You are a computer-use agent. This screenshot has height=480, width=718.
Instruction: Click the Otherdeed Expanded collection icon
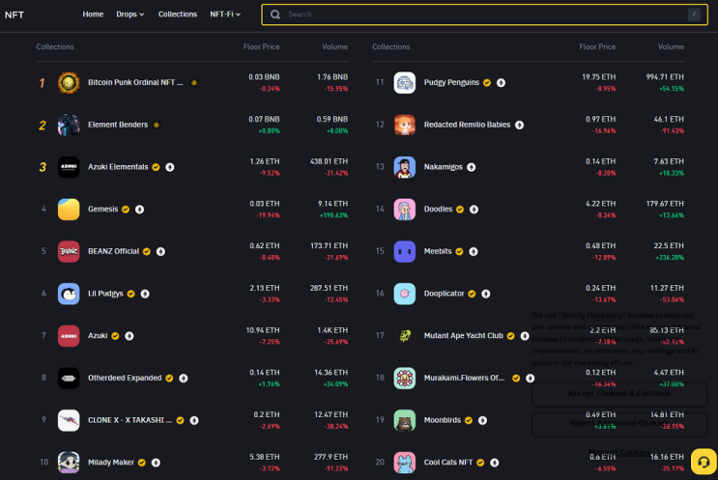point(69,378)
